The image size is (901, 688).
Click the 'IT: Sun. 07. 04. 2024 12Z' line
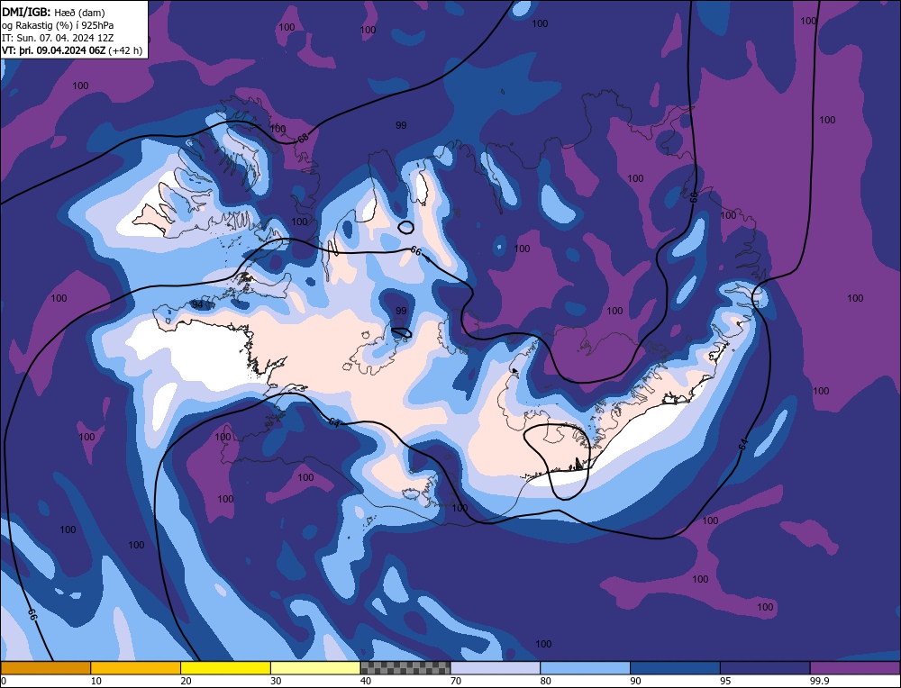[58, 38]
